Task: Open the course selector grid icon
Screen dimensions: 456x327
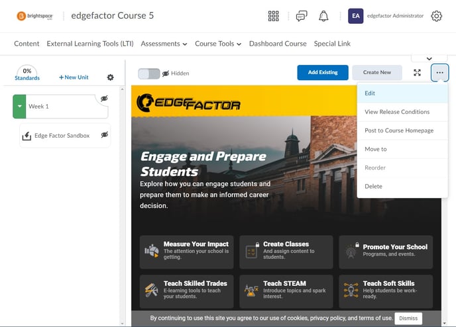Action: click(x=273, y=16)
